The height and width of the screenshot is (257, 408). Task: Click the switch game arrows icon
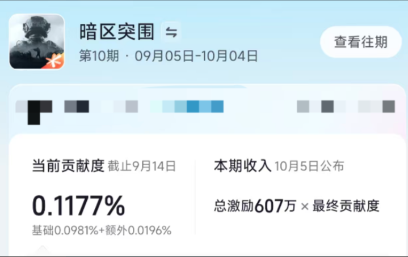(x=171, y=32)
